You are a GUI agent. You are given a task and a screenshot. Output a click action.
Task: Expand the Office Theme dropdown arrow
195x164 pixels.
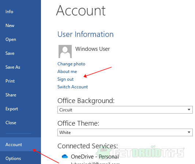189,132
